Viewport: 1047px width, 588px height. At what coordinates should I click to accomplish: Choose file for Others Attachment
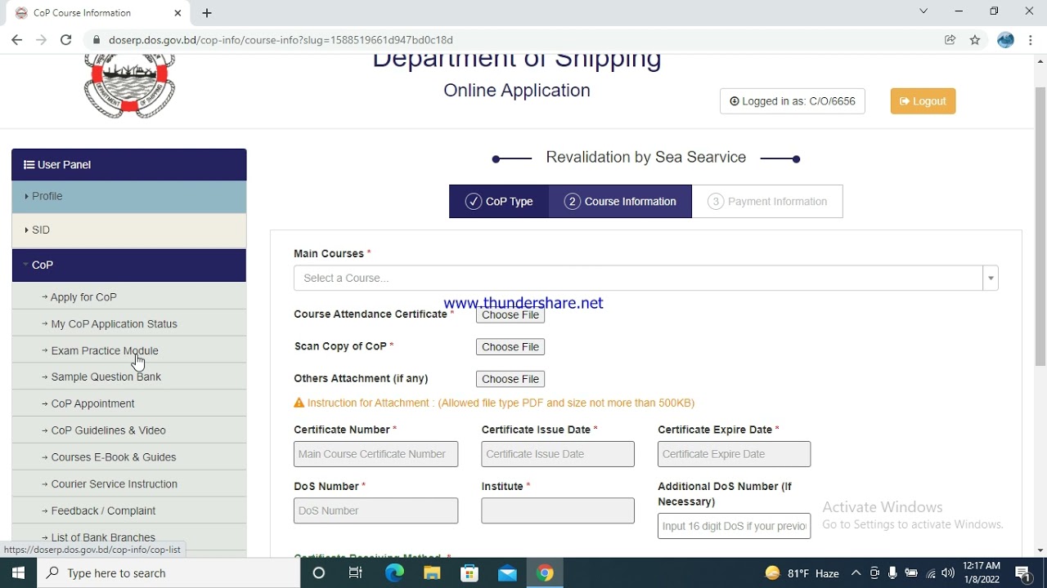[x=510, y=379]
